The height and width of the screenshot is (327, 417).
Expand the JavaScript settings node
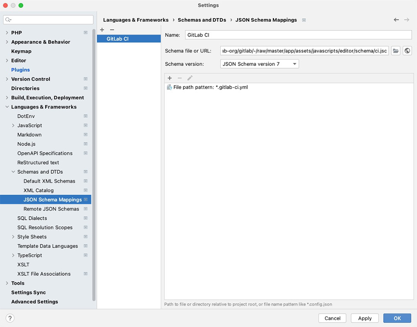[13, 125]
